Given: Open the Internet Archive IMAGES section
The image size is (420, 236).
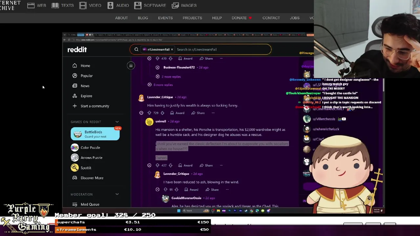Looking at the screenshot, I should [184, 5].
